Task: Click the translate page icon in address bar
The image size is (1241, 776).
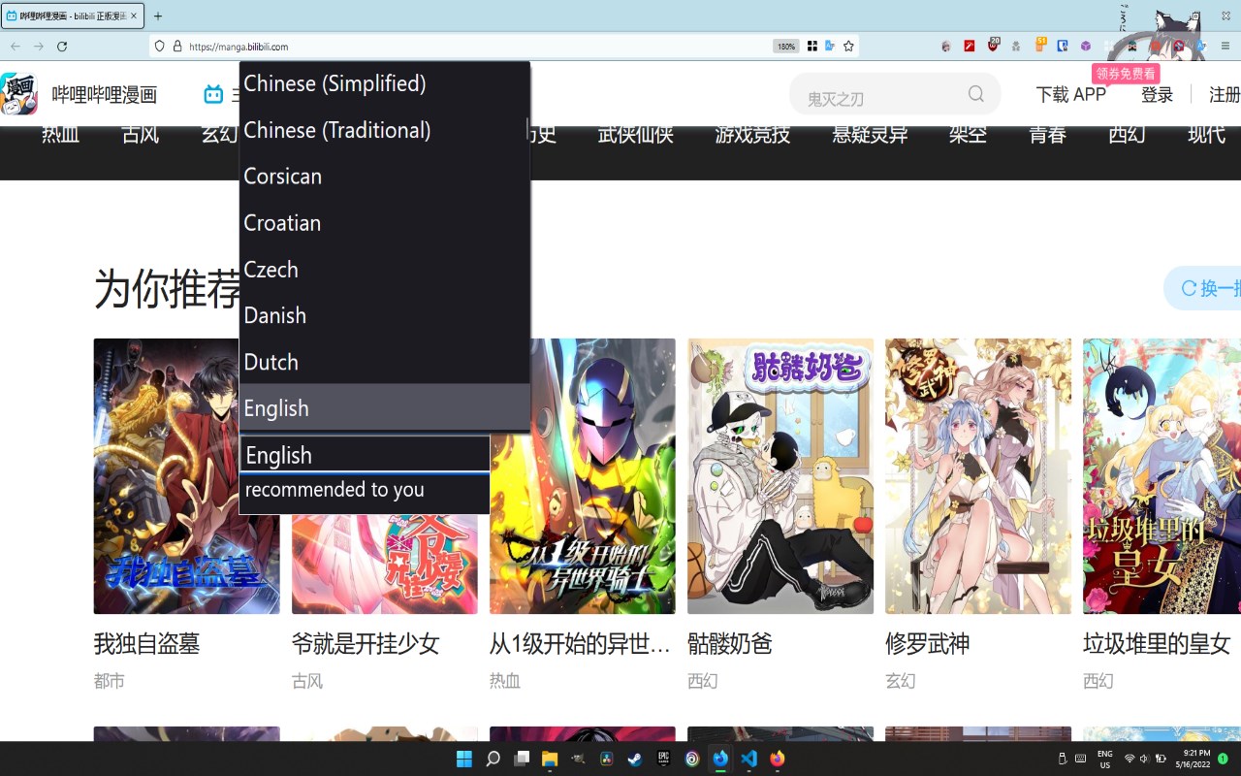Action: [x=830, y=46]
